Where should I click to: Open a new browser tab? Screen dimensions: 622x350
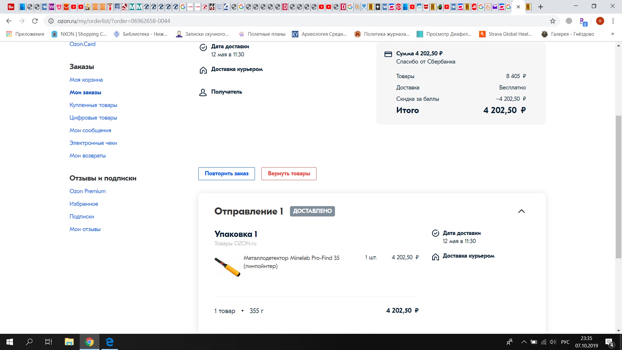click(x=540, y=7)
